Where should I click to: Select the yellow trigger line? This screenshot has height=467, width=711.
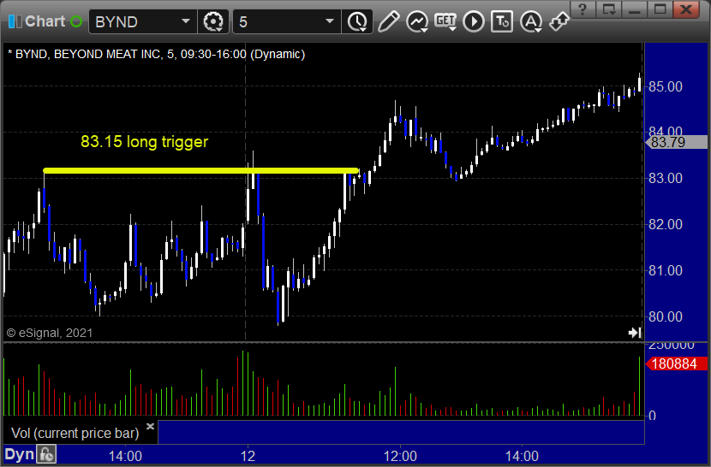(201, 171)
